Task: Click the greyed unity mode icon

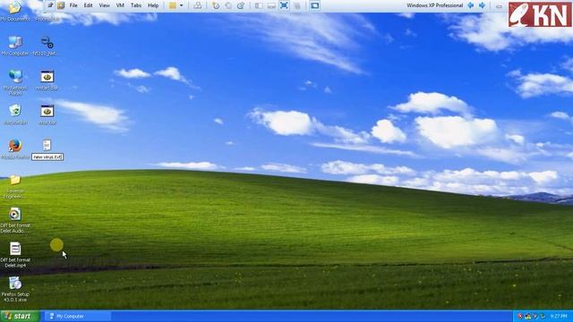Action: 297,5
